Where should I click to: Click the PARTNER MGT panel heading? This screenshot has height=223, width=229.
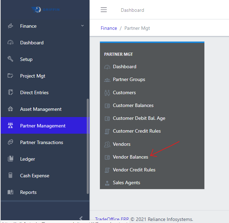(118, 54)
